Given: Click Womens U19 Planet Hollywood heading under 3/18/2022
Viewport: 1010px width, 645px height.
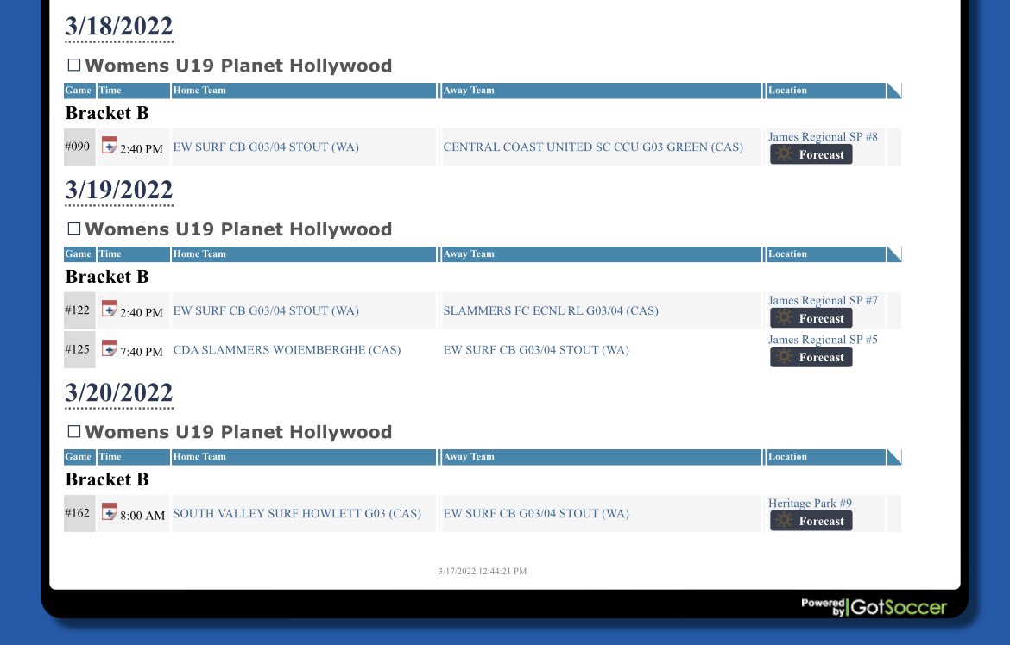Looking at the screenshot, I should pos(238,66).
